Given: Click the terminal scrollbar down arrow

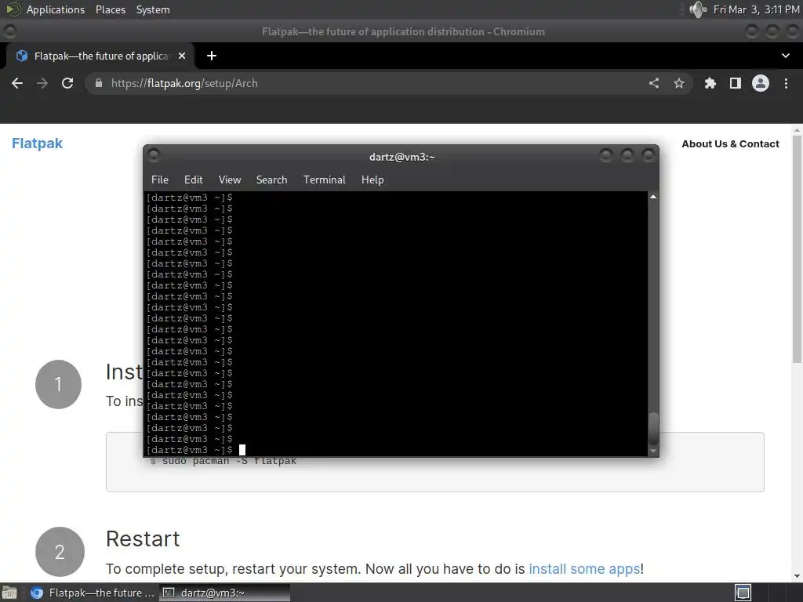Looking at the screenshot, I should [x=653, y=451].
